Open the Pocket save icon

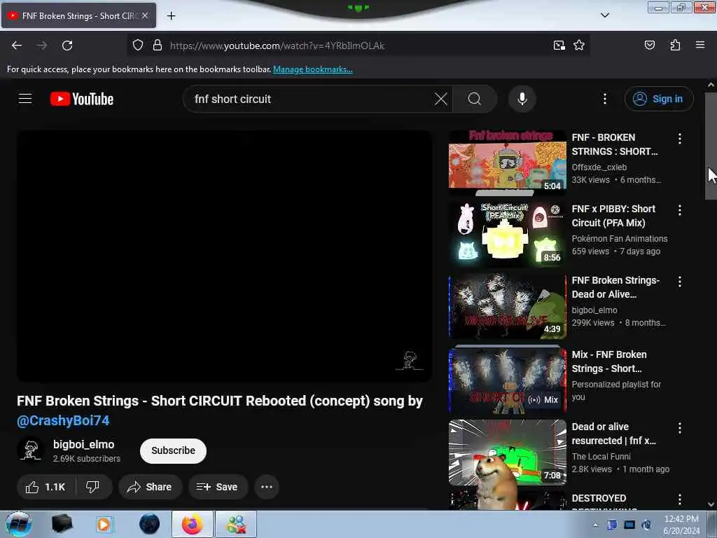649,46
